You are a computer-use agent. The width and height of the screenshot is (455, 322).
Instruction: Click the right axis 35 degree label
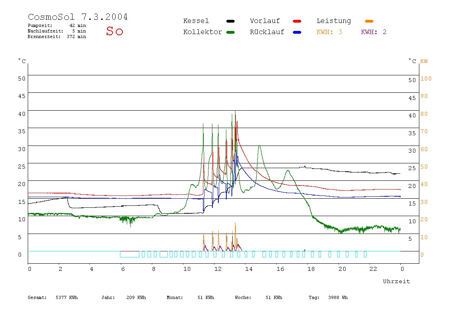click(x=412, y=134)
